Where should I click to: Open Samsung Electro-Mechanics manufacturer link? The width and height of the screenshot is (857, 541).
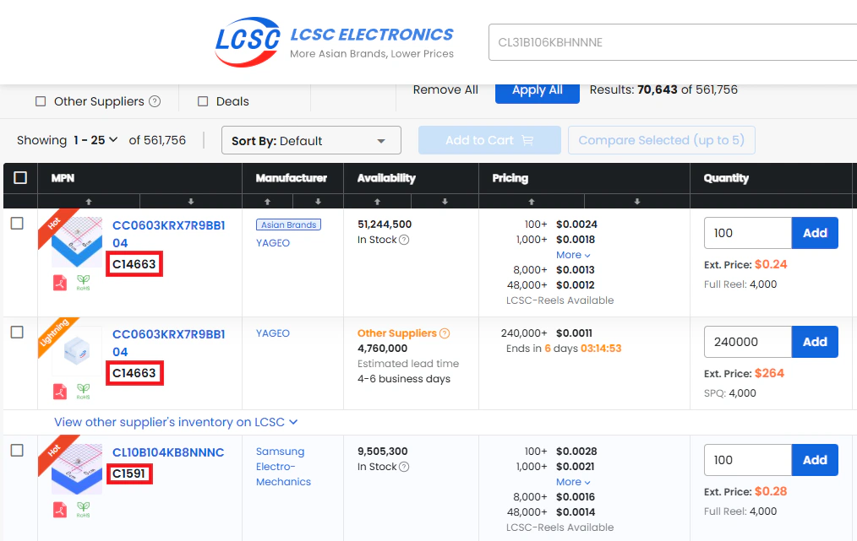(x=283, y=467)
